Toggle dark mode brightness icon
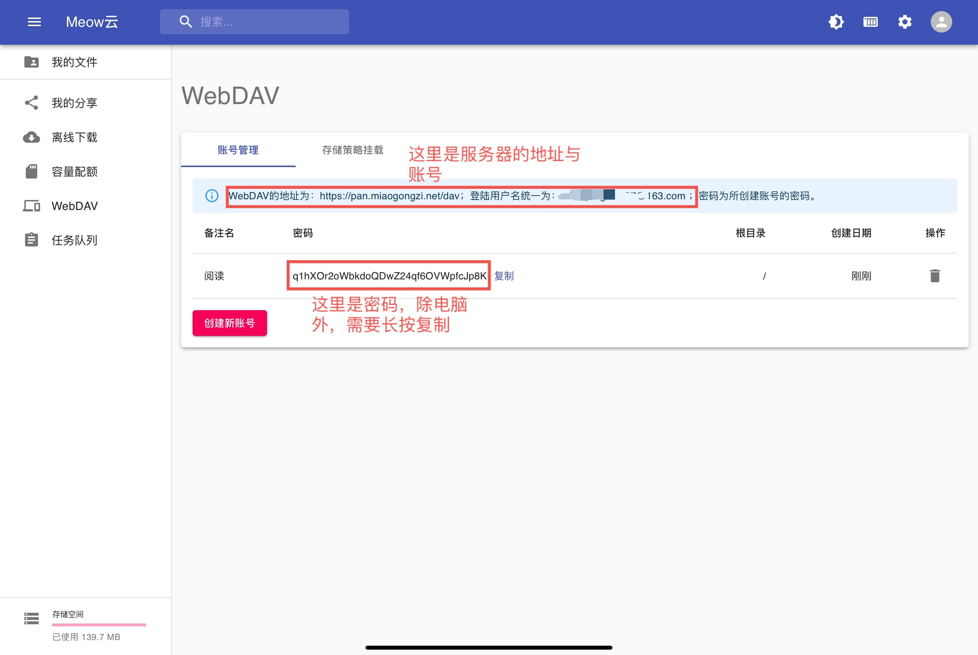Screen dimensions: 978x655 pyautogui.click(x=836, y=22)
